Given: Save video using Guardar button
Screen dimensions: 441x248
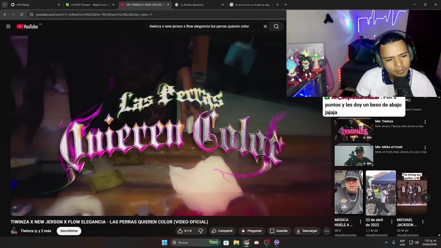Looking at the screenshot, I should pyautogui.click(x=279, y=231).
